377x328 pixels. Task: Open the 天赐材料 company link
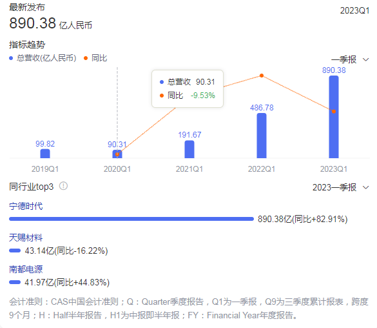point(26,238)
